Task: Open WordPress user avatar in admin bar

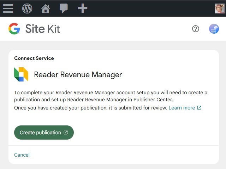Action: [219, 9]
